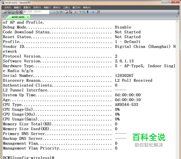Viewport: 181px width, 159px height.
Task: Click the SecureCRT title bar app icon
Action: (3, 3)
